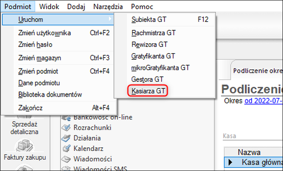Switch to the Podliczenie okresu tab

pos(257,71)
